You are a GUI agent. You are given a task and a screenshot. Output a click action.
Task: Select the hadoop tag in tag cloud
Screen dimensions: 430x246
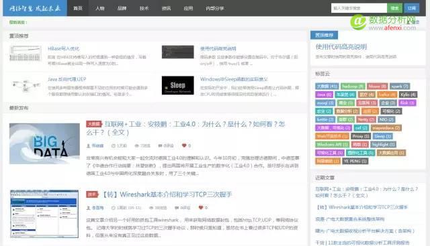(353, 86)
